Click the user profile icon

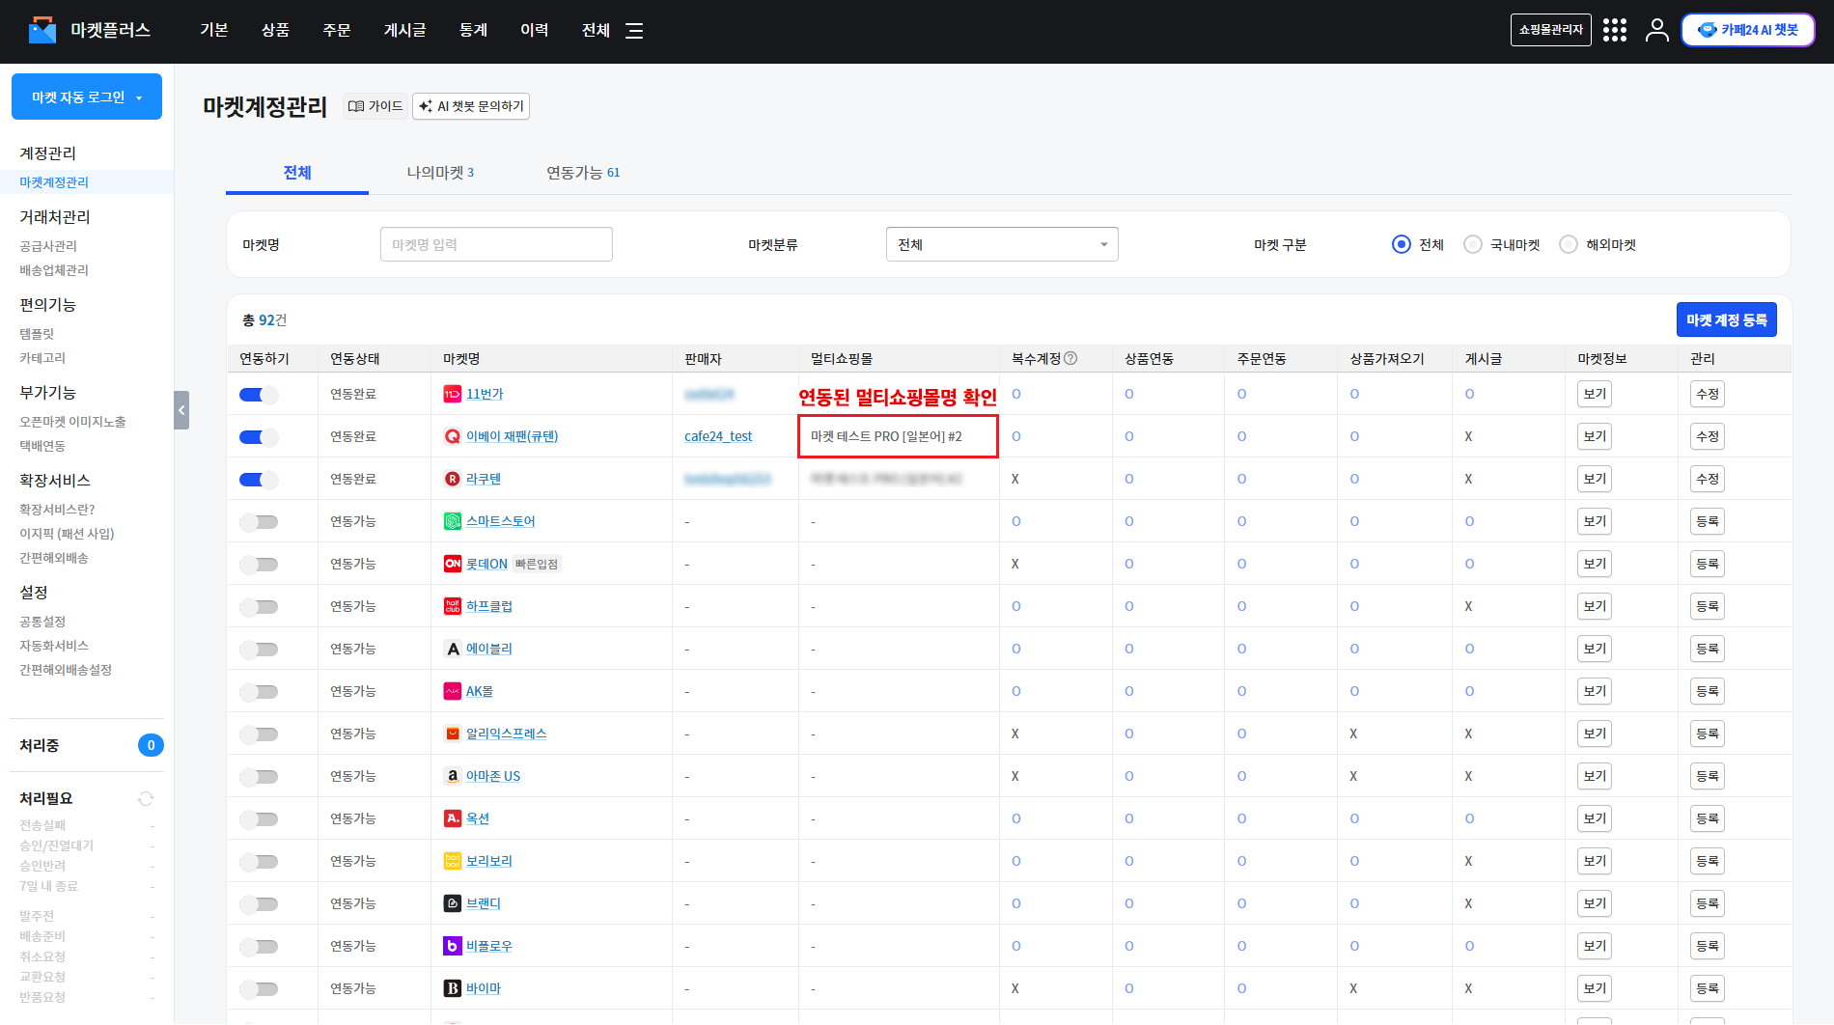(x=1656, y=30)
